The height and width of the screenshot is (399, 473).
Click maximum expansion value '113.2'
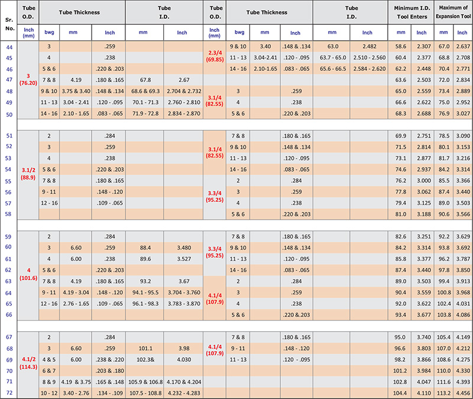point(444,393)
